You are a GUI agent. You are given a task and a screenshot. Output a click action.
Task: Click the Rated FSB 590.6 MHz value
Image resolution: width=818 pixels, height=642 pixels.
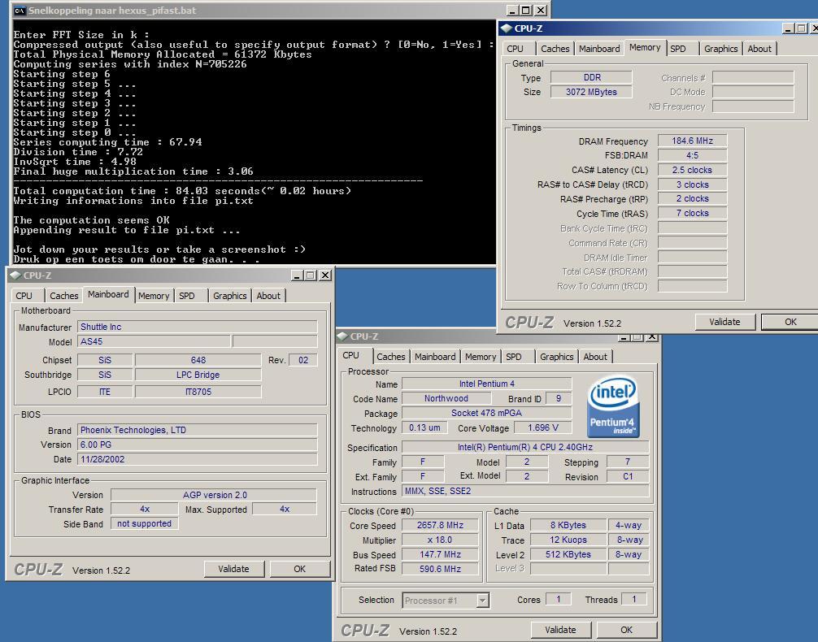click(440, 569)
